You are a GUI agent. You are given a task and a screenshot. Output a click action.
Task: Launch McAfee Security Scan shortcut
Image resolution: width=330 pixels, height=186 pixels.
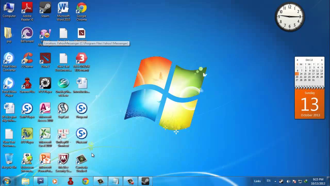coord(63,163)
